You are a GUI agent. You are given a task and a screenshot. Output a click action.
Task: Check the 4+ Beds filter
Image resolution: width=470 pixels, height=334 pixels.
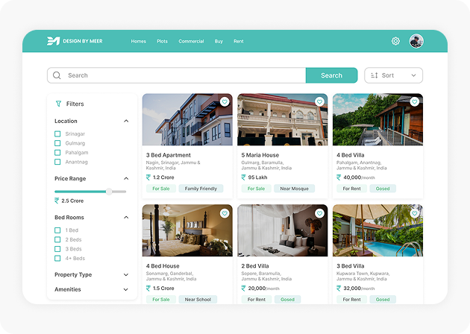[57, 258]
